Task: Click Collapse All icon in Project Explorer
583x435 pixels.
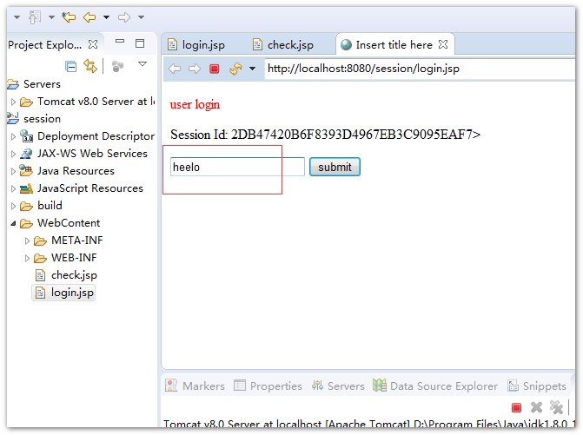Action: (x=71, y=65)
